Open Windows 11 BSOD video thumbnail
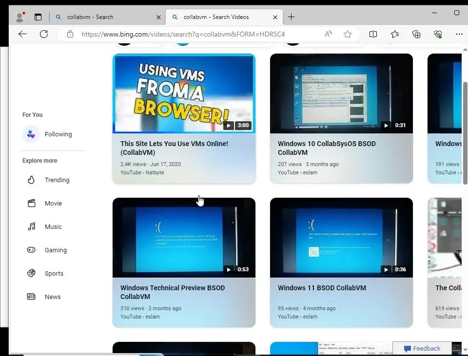The image size is (468, 356). point(341,238)
